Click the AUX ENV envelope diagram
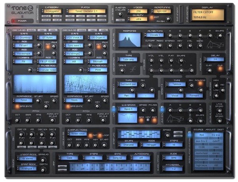The image size is (238, 182). [x=175, y=119]
